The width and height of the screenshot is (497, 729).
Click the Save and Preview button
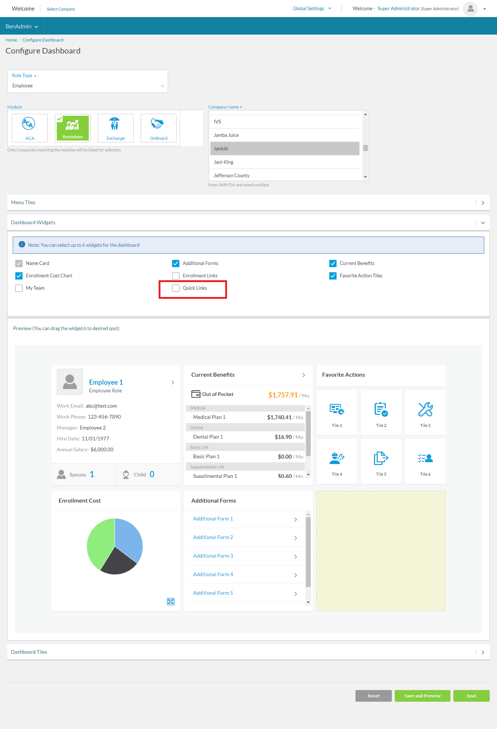click(422, 696)
